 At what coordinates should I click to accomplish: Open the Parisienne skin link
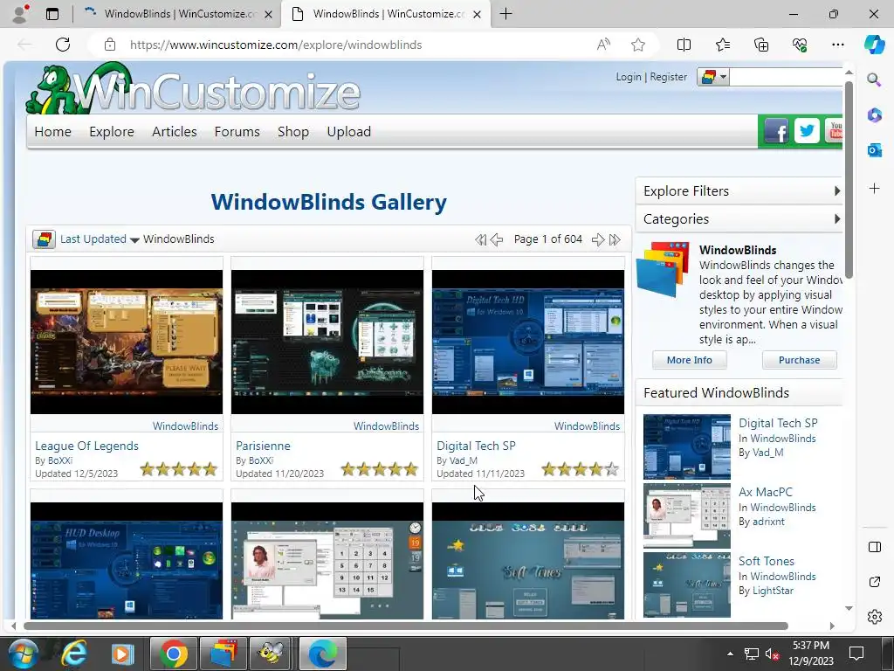coord(263,446)
